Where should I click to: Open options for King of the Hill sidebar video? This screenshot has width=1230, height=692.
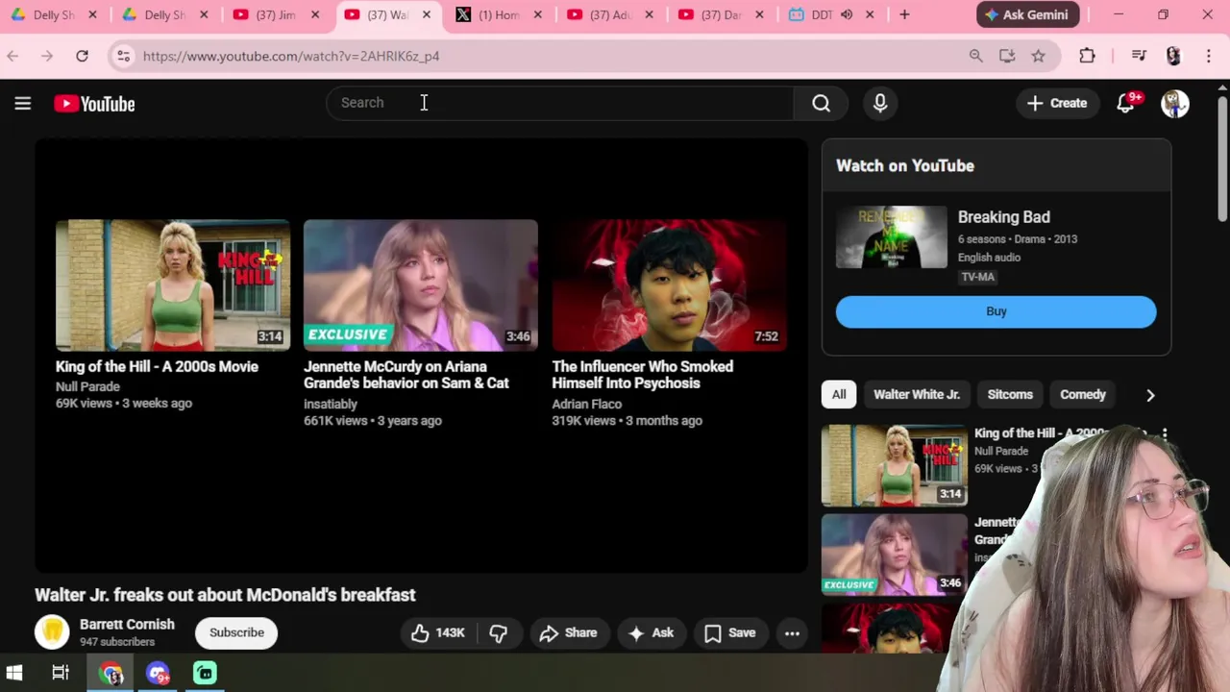[1165, 434]
